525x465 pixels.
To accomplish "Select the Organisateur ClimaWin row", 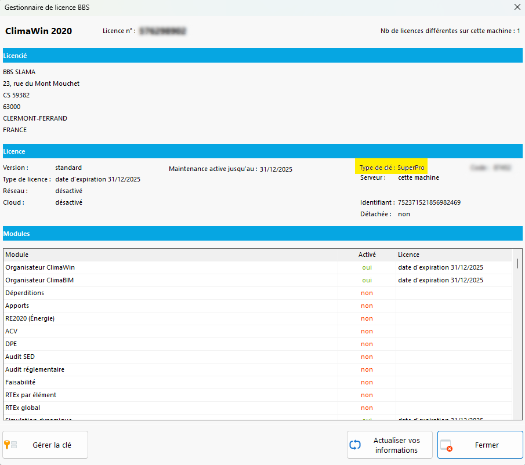I will [x=258, y=267].
